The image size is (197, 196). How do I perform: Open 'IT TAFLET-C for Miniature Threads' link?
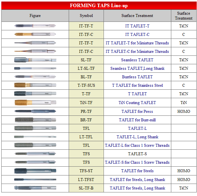click(137, 51)
